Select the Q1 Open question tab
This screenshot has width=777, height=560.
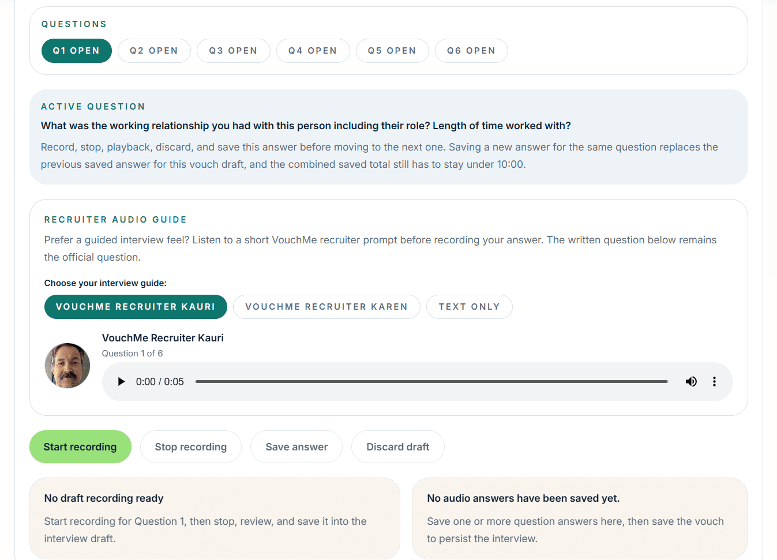point(76,51)
